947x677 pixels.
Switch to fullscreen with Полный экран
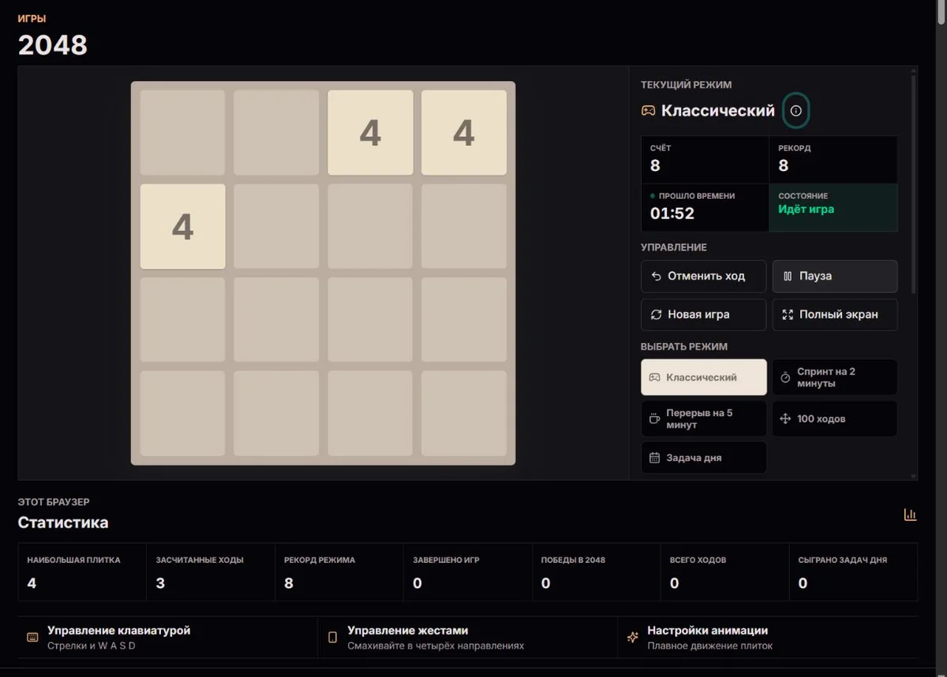click(835, 314)
